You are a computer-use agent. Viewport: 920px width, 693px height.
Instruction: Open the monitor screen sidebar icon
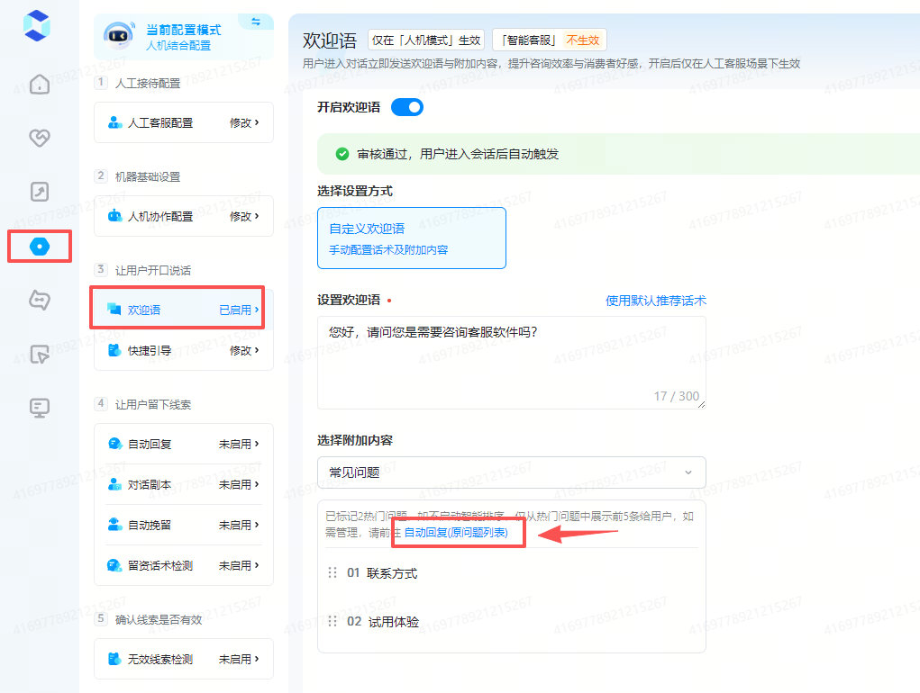coord(40,407)
